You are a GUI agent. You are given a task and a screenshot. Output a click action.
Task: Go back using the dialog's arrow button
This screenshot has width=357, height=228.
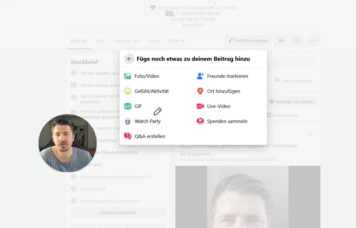pos(129,59)
